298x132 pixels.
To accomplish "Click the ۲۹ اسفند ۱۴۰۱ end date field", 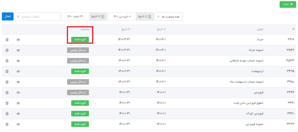I will click(x=76, y=17).
